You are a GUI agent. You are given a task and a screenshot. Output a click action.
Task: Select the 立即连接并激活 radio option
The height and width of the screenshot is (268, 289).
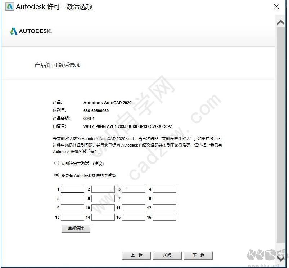[57, 163]
